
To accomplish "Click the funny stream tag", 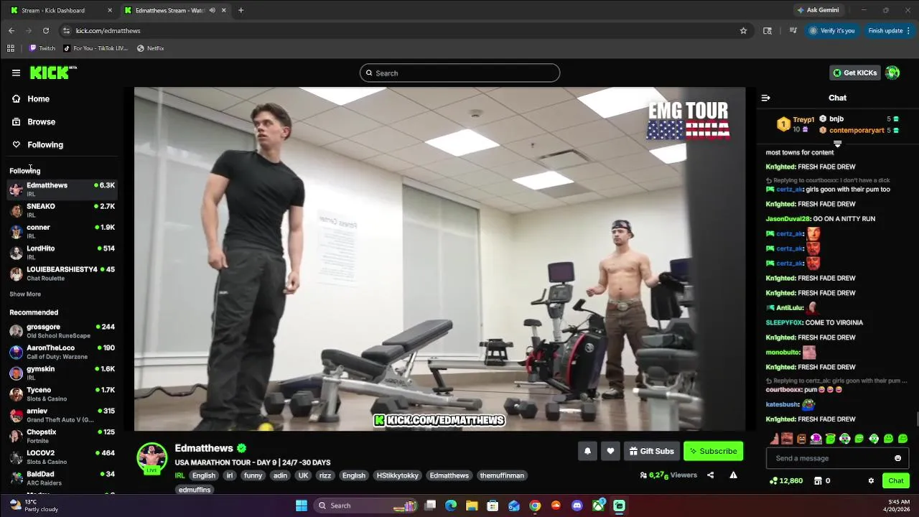I will click(253, 475).
